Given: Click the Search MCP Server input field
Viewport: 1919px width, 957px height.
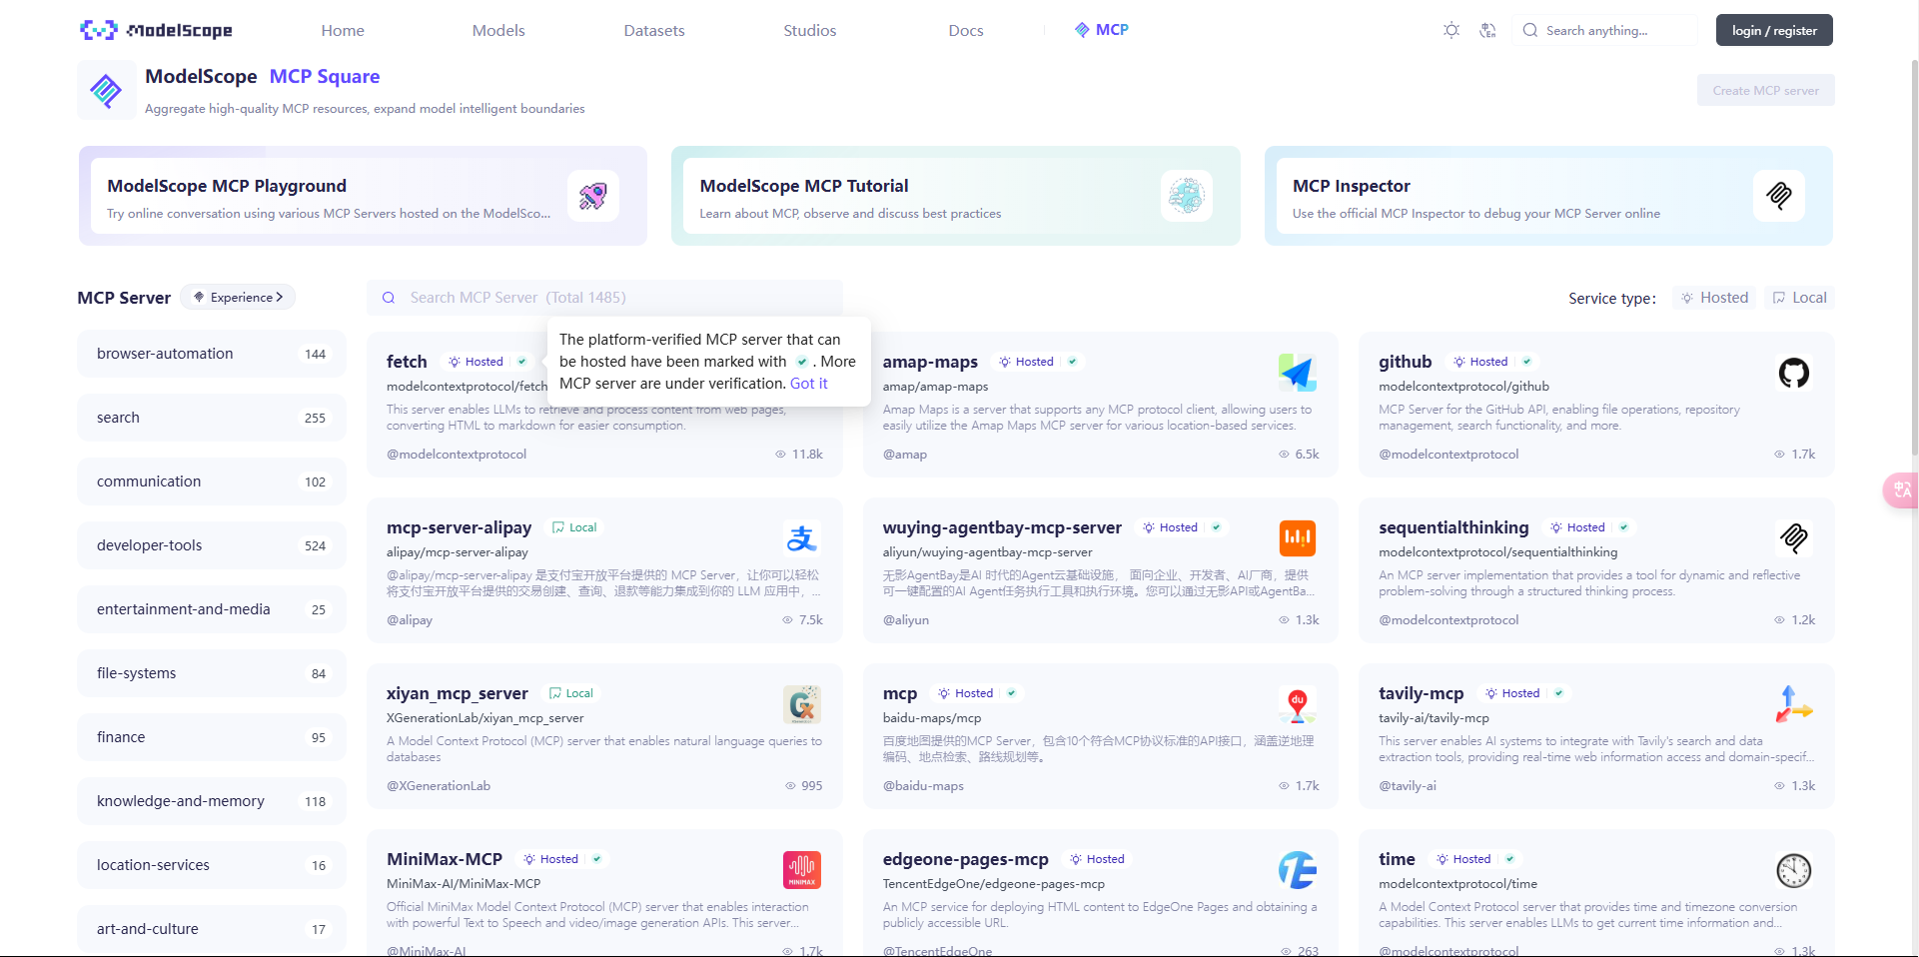Looking at the screenshot, I should pyautogui.click(x=604, y=298).
